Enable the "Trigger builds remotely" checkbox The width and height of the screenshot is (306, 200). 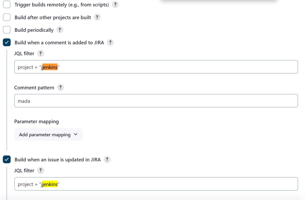click(x=6, y=4)
